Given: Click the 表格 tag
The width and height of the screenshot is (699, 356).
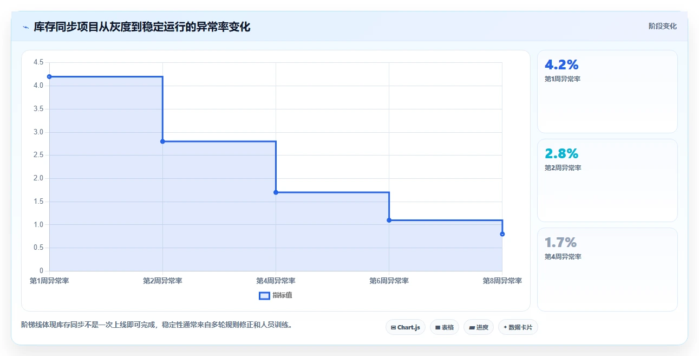Looking at the screenshot, I should click(445, 327).
